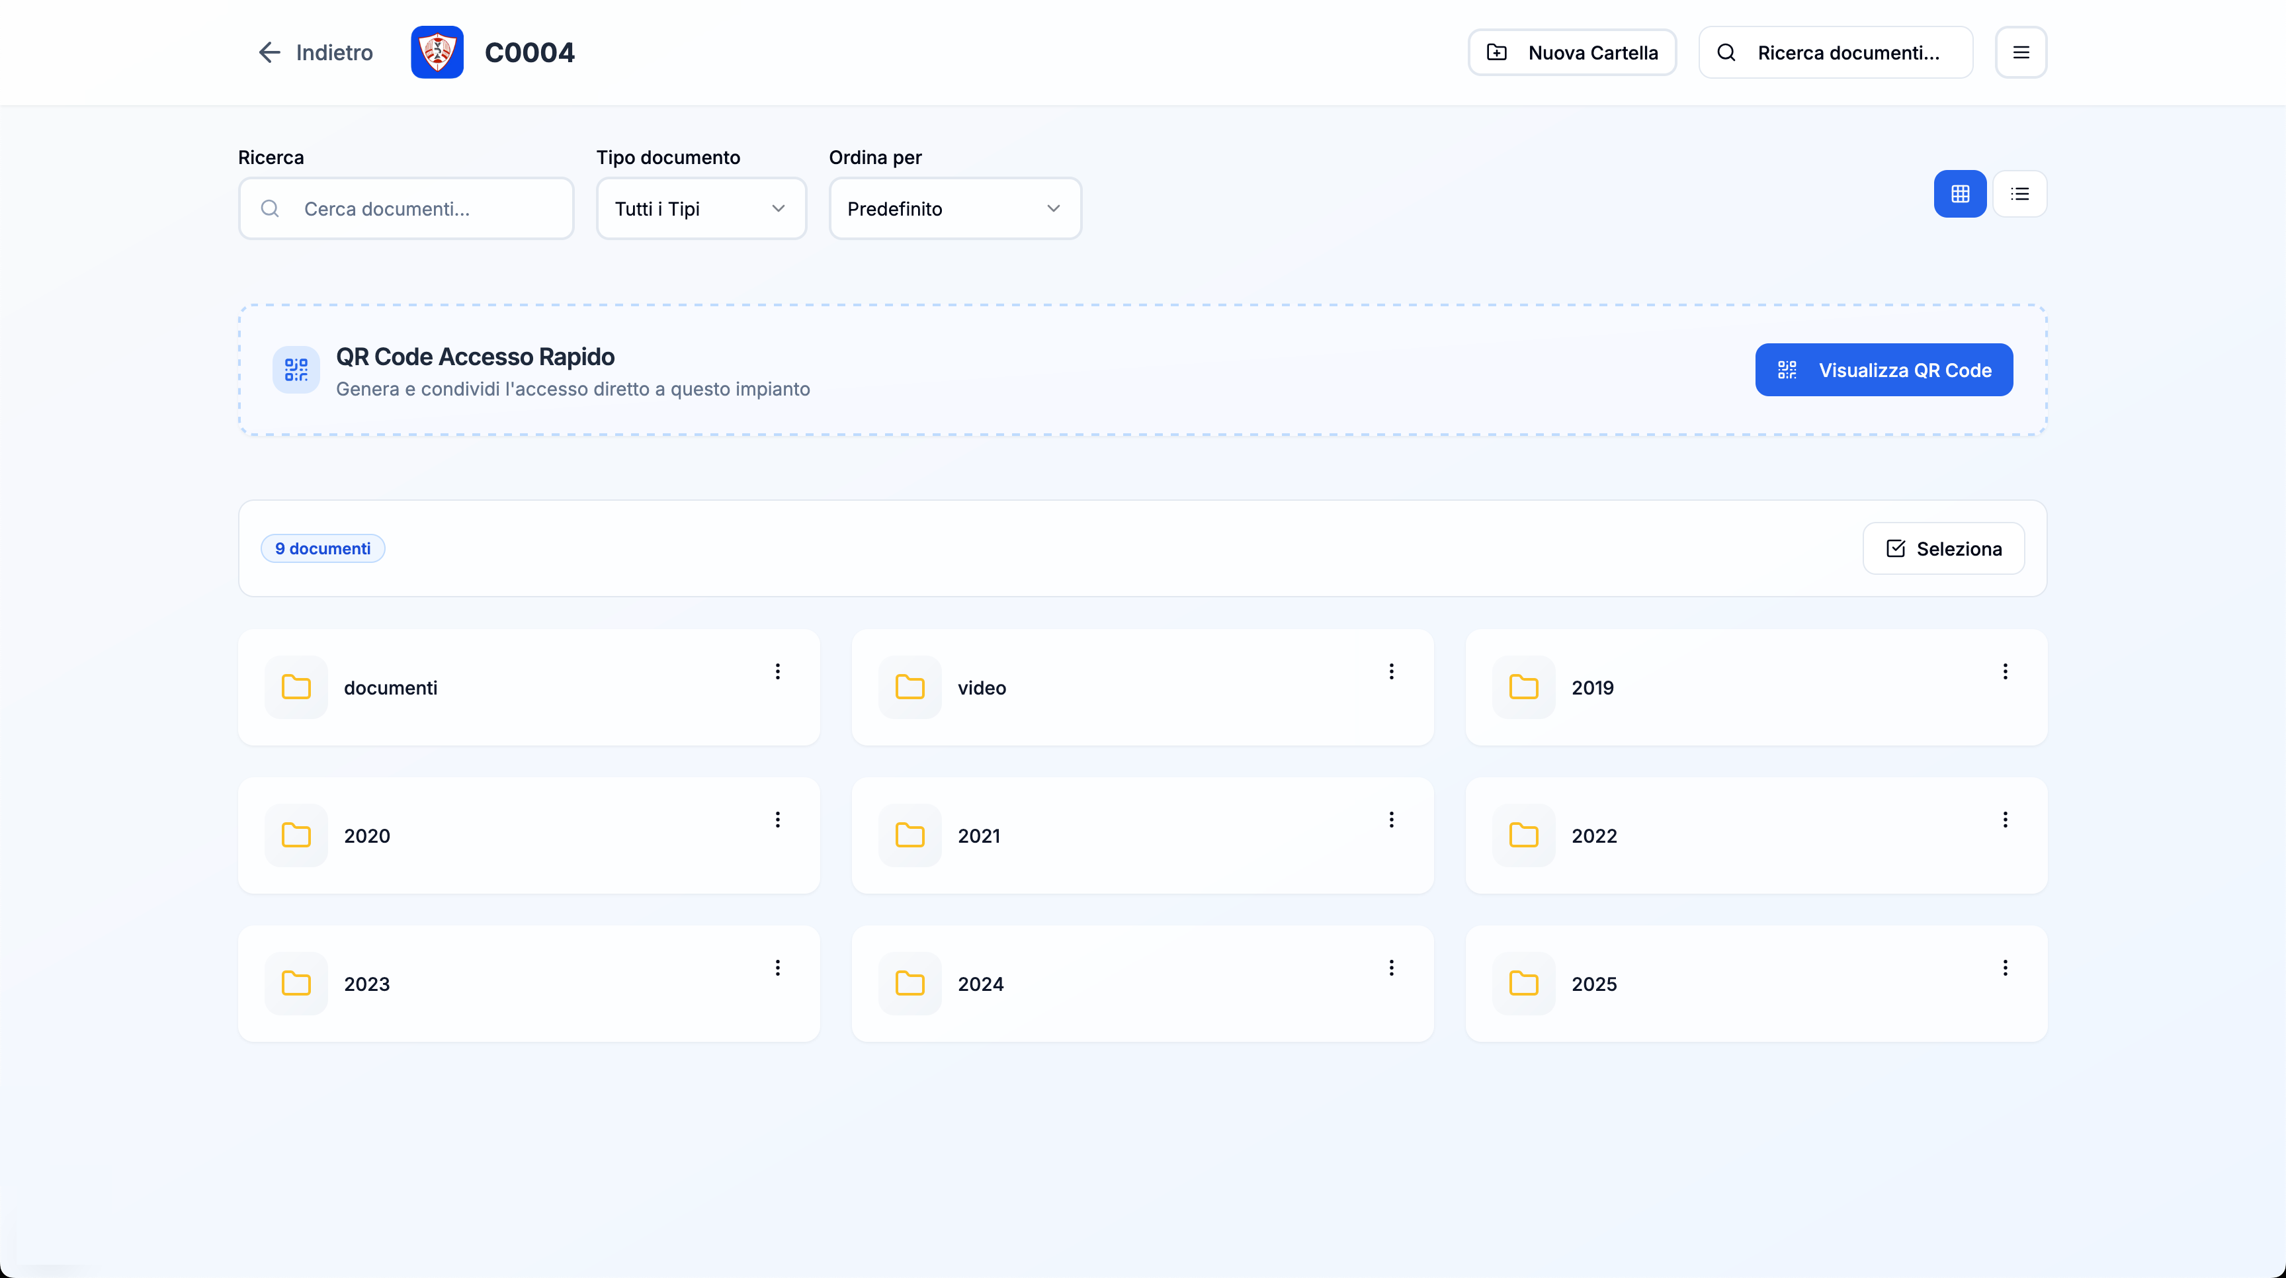Open three-dot menu for documenti folder
Viewport: 2286px width, 1278px height.
pos(777,671)
